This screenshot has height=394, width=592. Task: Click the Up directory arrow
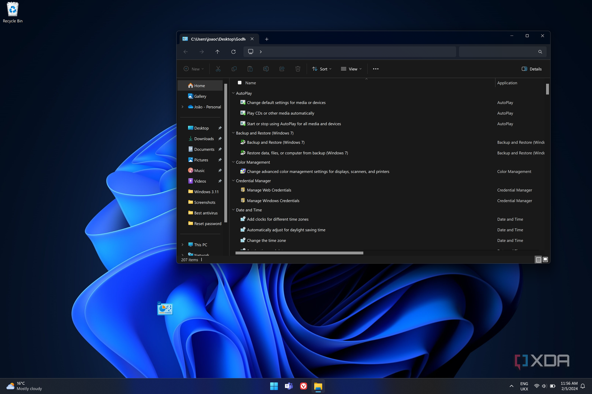217,52
